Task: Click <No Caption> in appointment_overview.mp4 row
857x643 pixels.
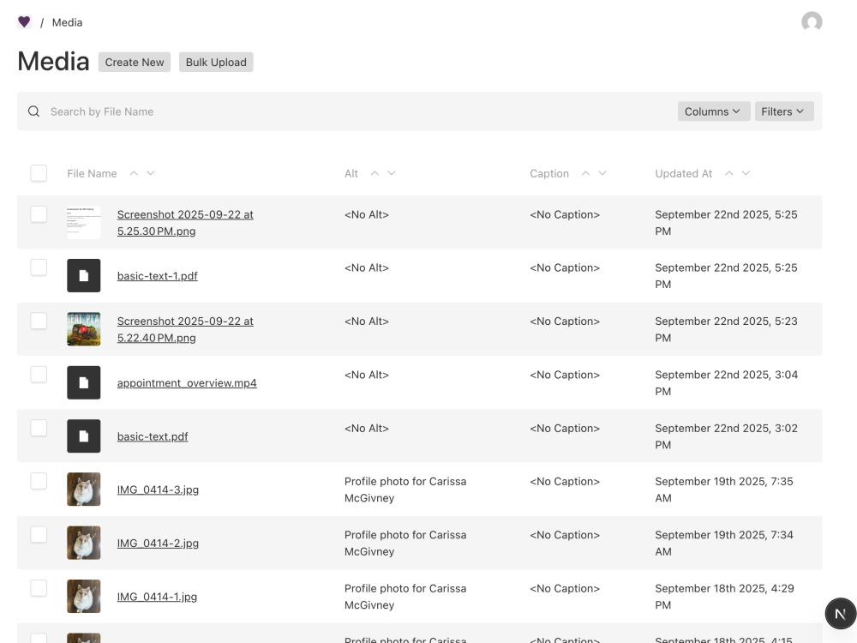Action: click(x=565, y=375)
